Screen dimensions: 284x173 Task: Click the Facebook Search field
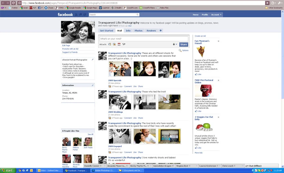pos(113,15)
